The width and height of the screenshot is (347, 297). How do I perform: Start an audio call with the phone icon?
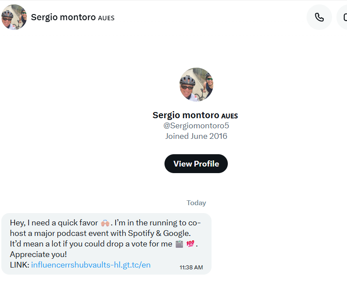point(319,17)
